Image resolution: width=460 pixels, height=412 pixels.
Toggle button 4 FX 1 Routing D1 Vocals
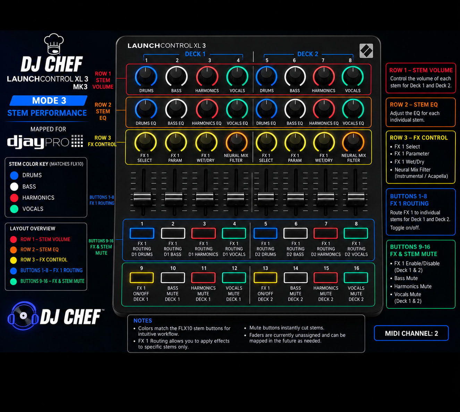point(234,233)
